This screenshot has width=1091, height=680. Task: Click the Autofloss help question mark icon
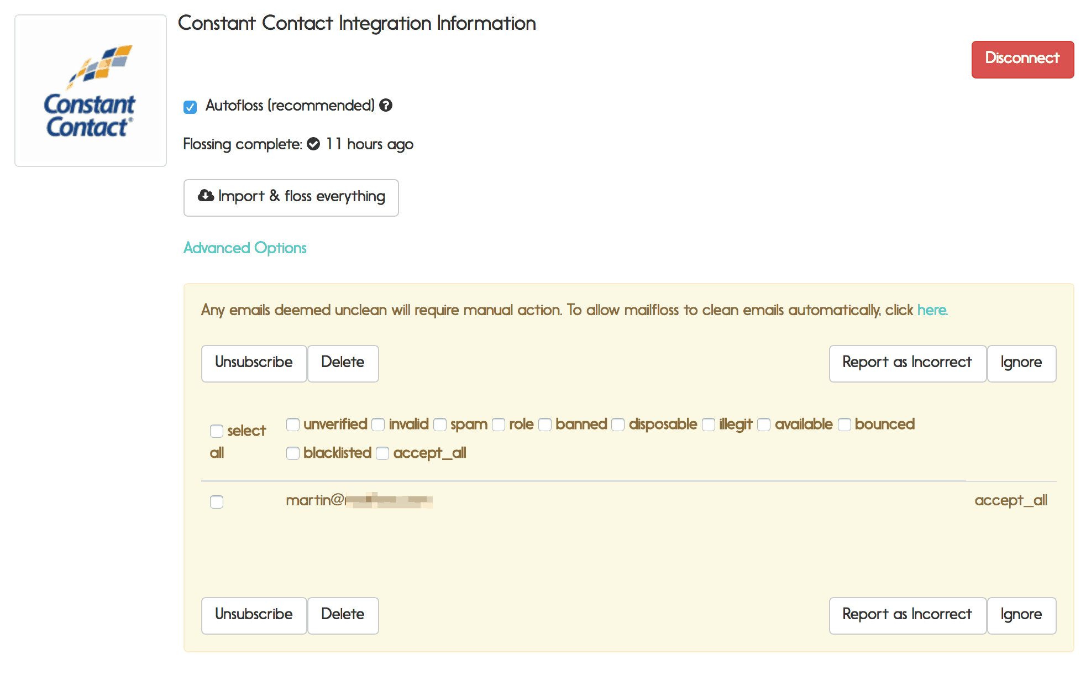tap(386, 105)
